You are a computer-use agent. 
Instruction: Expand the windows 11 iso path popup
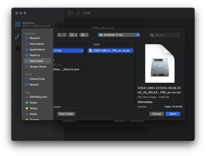click(x=119, y=35)
